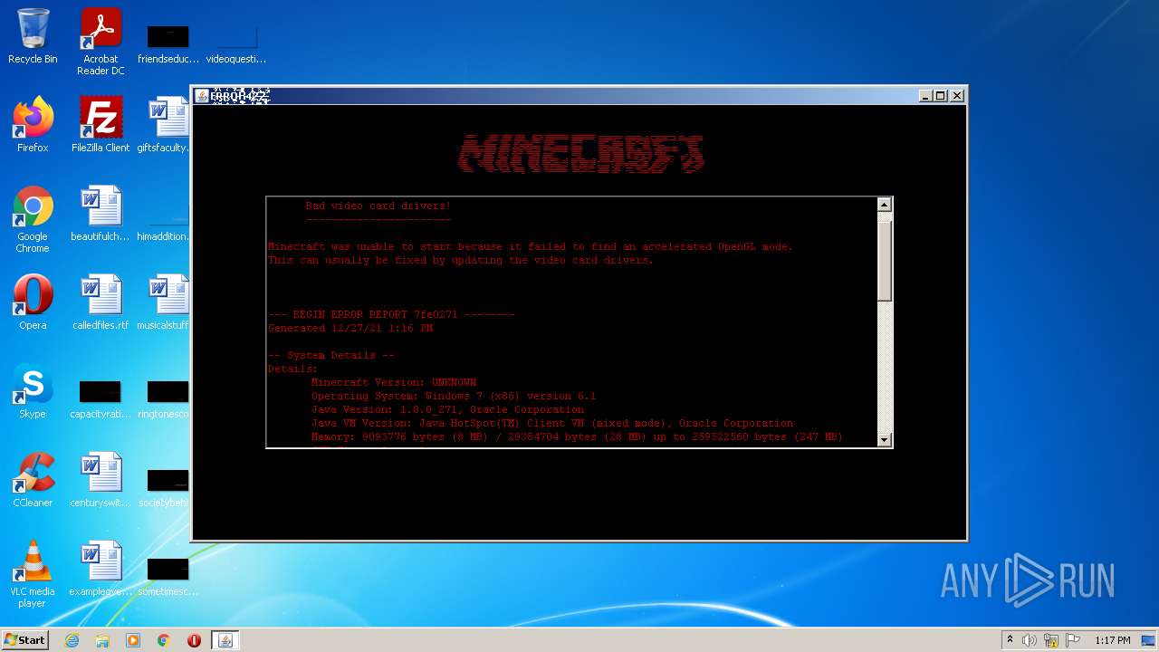
Task: Click 'Minecraft was unable to start' line
Action: (531, 246)
